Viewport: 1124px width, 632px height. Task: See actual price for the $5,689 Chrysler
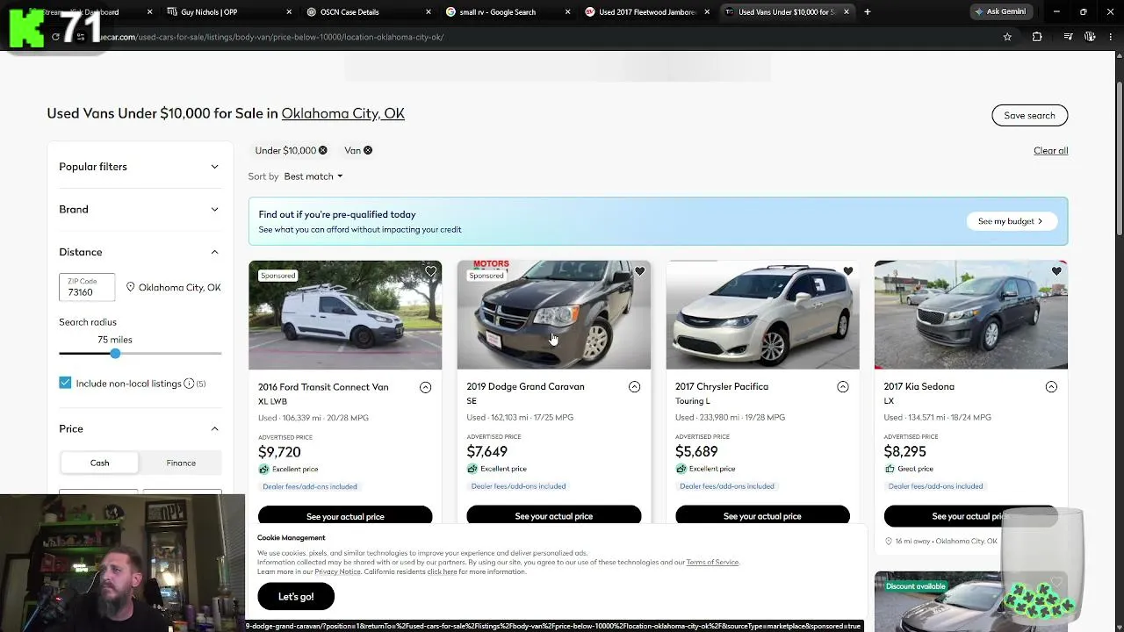[762, 516]
